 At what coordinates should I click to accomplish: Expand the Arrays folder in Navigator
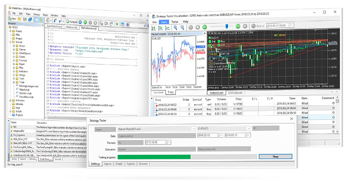[14, 46]
